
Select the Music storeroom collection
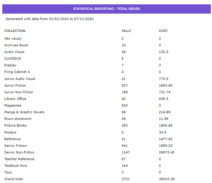[18, 119]
